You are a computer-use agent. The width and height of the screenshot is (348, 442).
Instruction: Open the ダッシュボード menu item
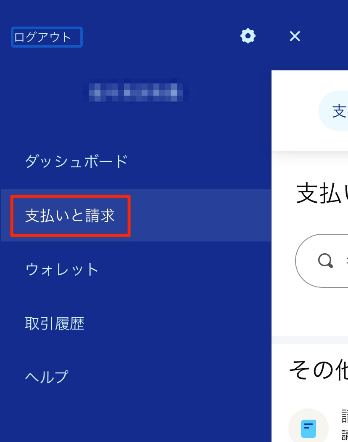coord(76,161)
